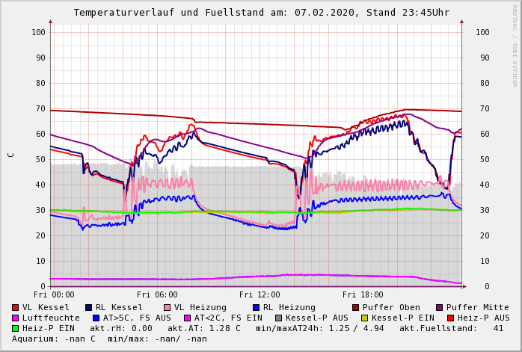Click the red VL Kessel legend swatch
This screenshot has height=352, width=522.
pyautogui.click(x=16, y=307)
